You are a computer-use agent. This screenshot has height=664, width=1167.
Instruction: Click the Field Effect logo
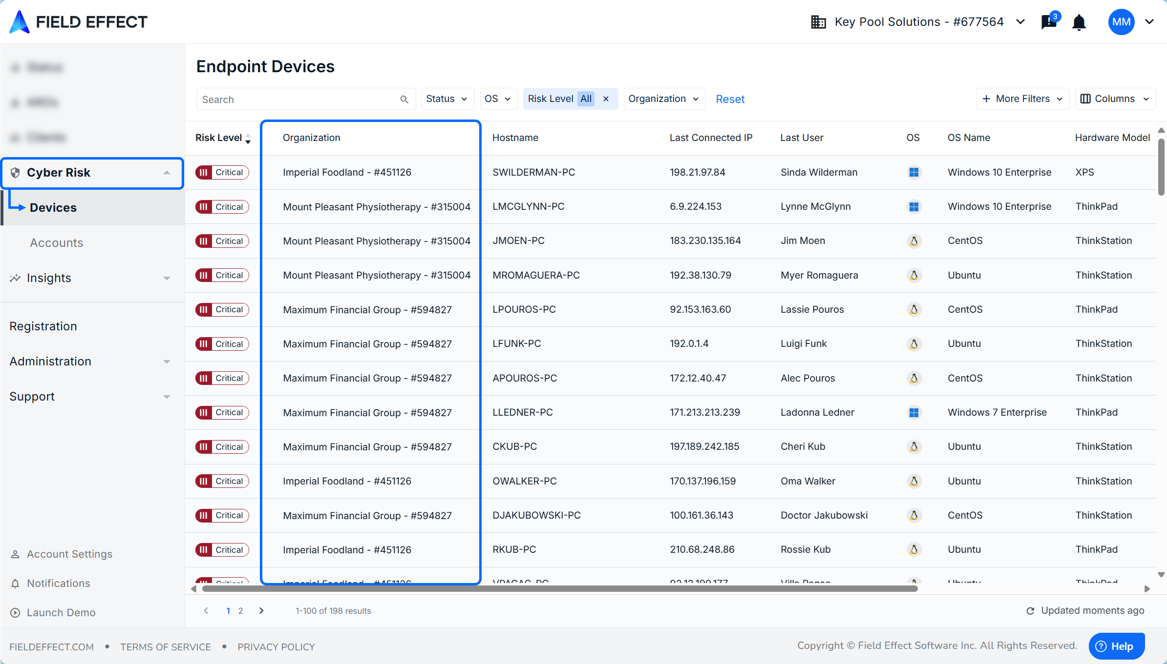[x=78, y=22]
